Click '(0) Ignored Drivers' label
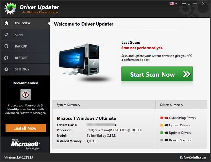 [x=177, y=125]
